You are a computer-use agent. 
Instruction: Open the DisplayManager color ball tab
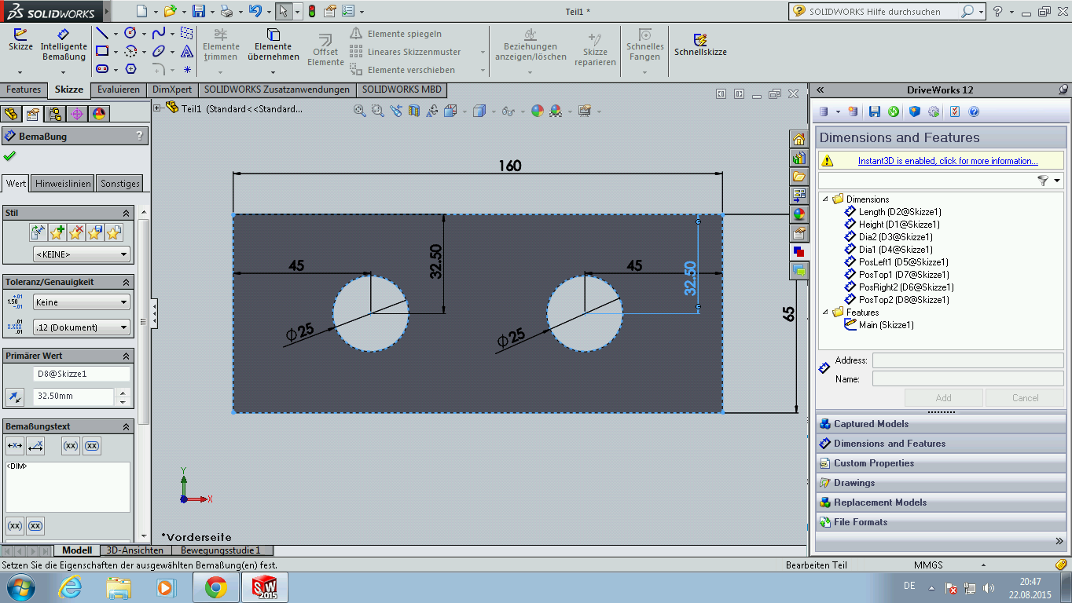pyautogui.click(x=99, y=114)
